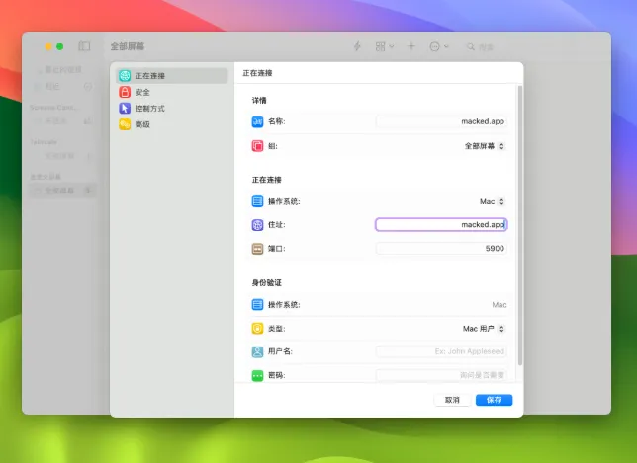The width and height of the screenshot is (637, 463).
Task: Click the 全部屏幕 title in main window toolbar
Action: coord(128,46)
